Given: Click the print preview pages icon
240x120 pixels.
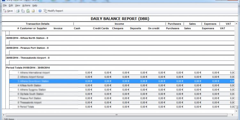Looking at the screenshot, I should (x=23, y=11).
